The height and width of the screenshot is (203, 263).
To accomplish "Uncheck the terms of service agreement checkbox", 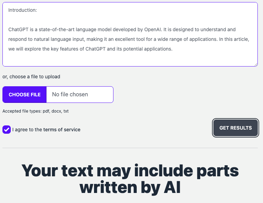I will click(7, 130).
